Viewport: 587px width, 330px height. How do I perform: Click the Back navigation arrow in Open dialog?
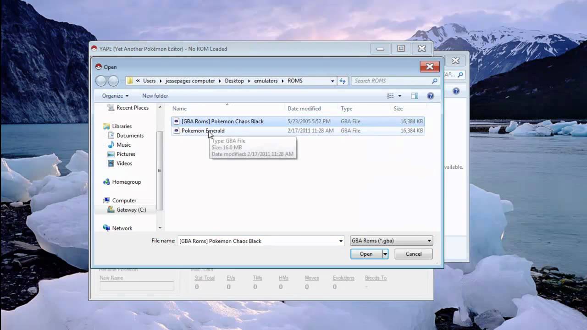(x=101, y=81)
